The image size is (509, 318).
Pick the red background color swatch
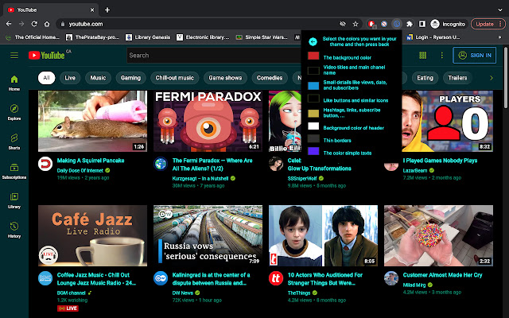[313, 56]
